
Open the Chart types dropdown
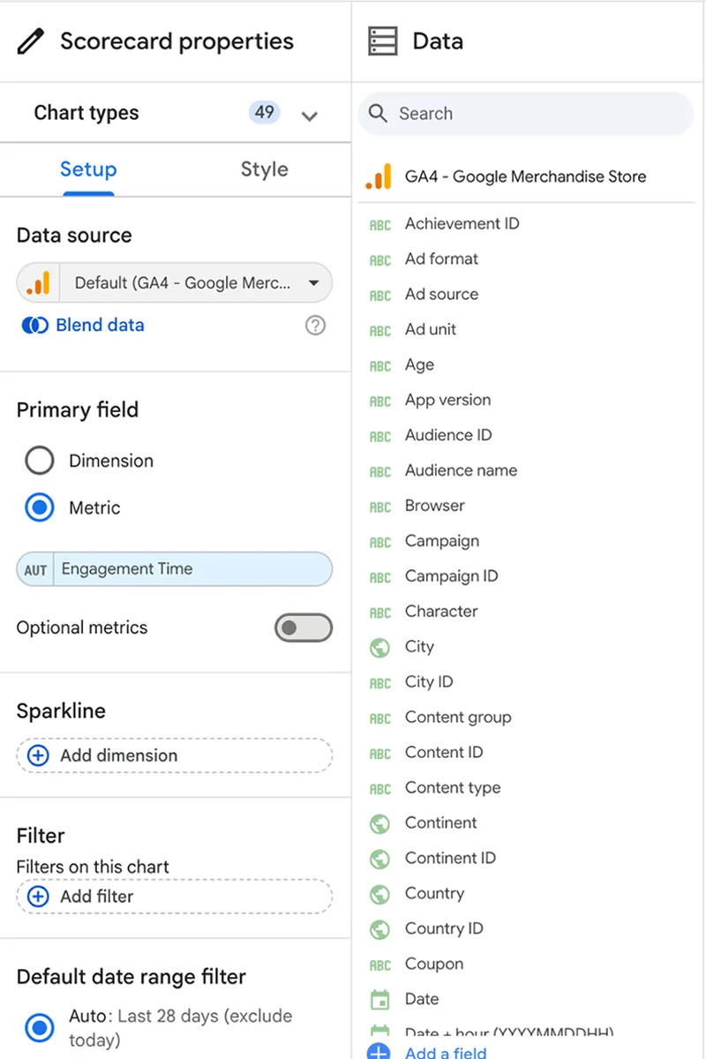pyautogui.click(x=309, y=115)
